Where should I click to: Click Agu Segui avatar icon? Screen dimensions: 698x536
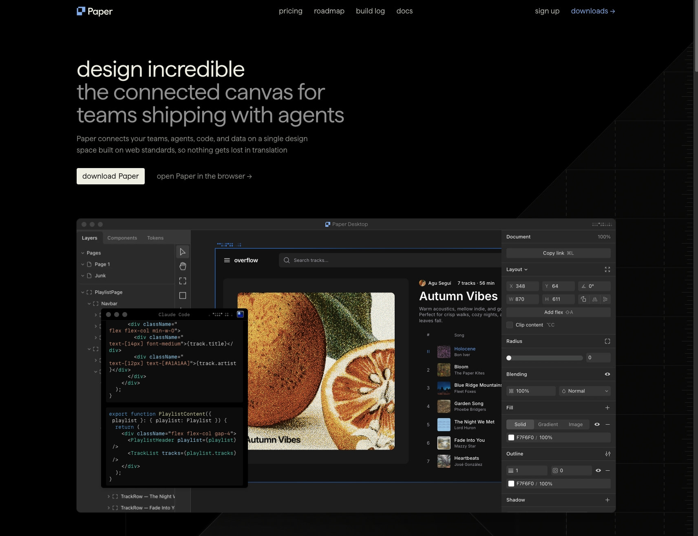tap(422, 283)
